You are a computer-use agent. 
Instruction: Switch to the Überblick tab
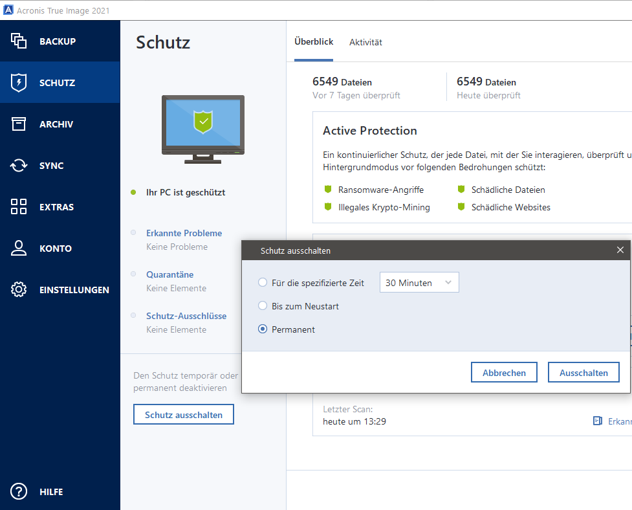click(314, 41)
